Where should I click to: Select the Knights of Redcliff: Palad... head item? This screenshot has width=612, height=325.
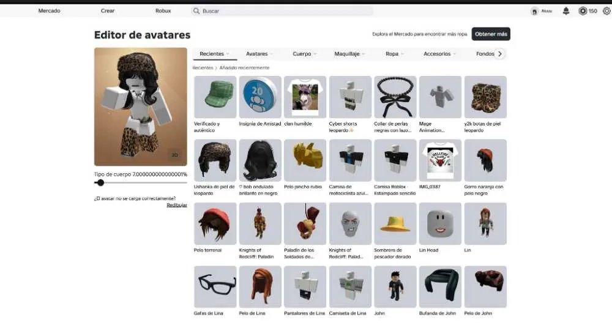[x=350, y=223]
